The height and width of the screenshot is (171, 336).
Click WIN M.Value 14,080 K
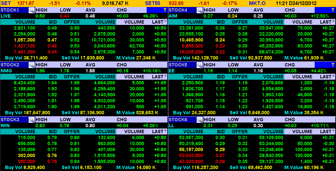[x=136, y=168]
